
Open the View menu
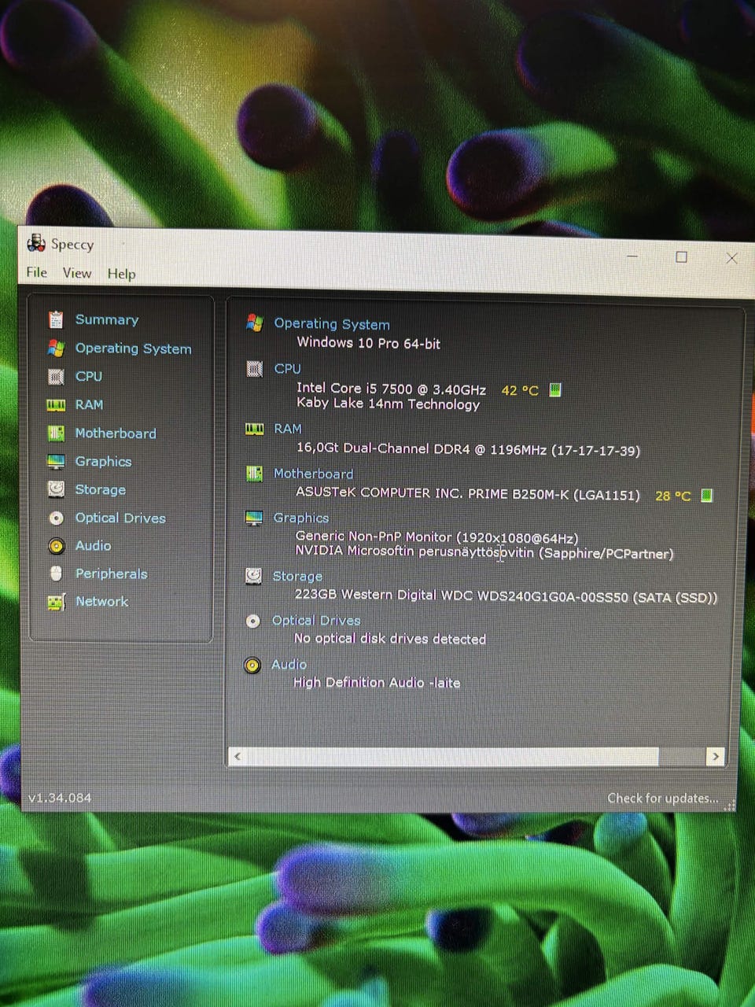pyautogui.click(x=77, y=273)
